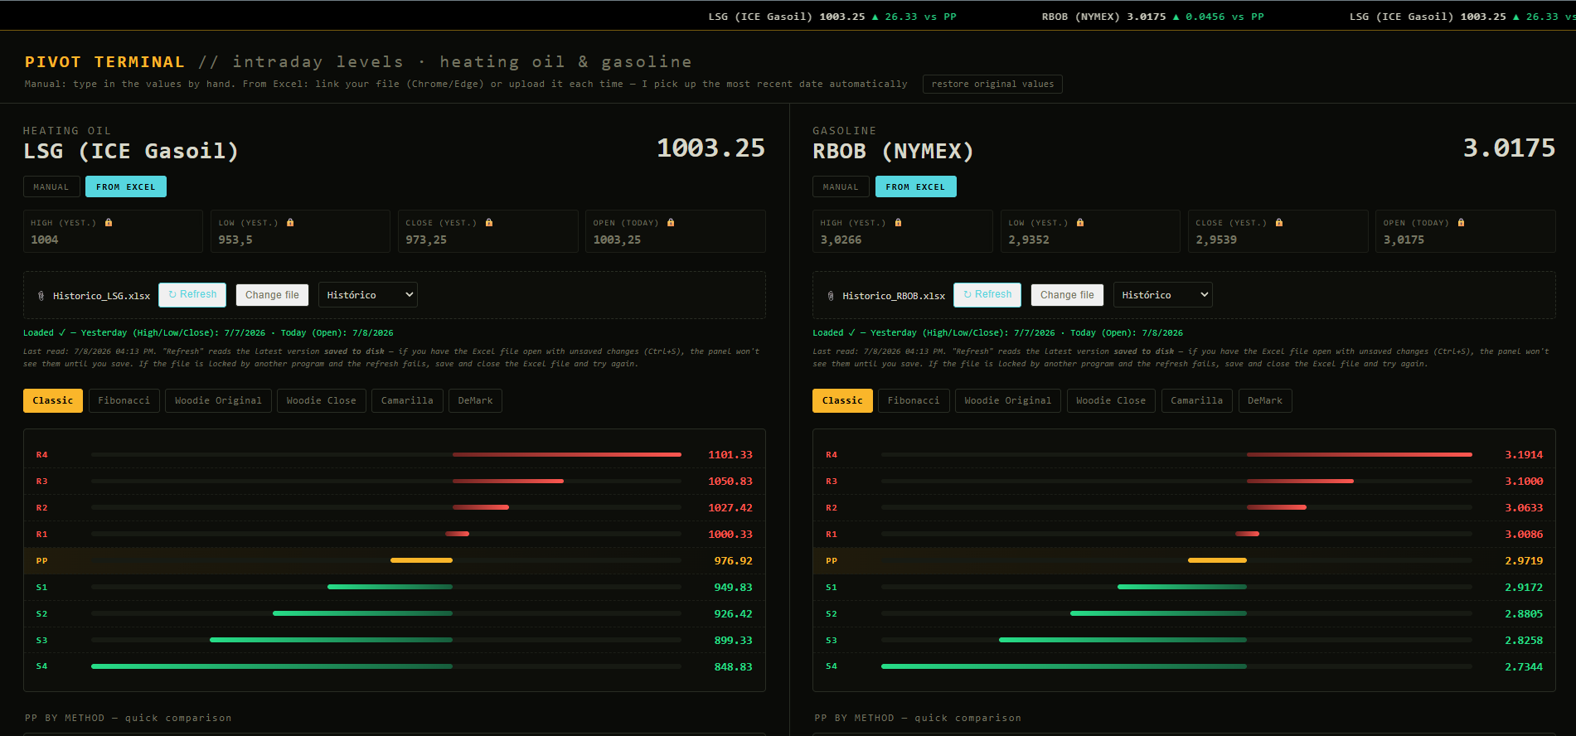Click the LSG Low (yest.) field showing 953,5
1576x736 pixels.
click(x=300, y=231)
